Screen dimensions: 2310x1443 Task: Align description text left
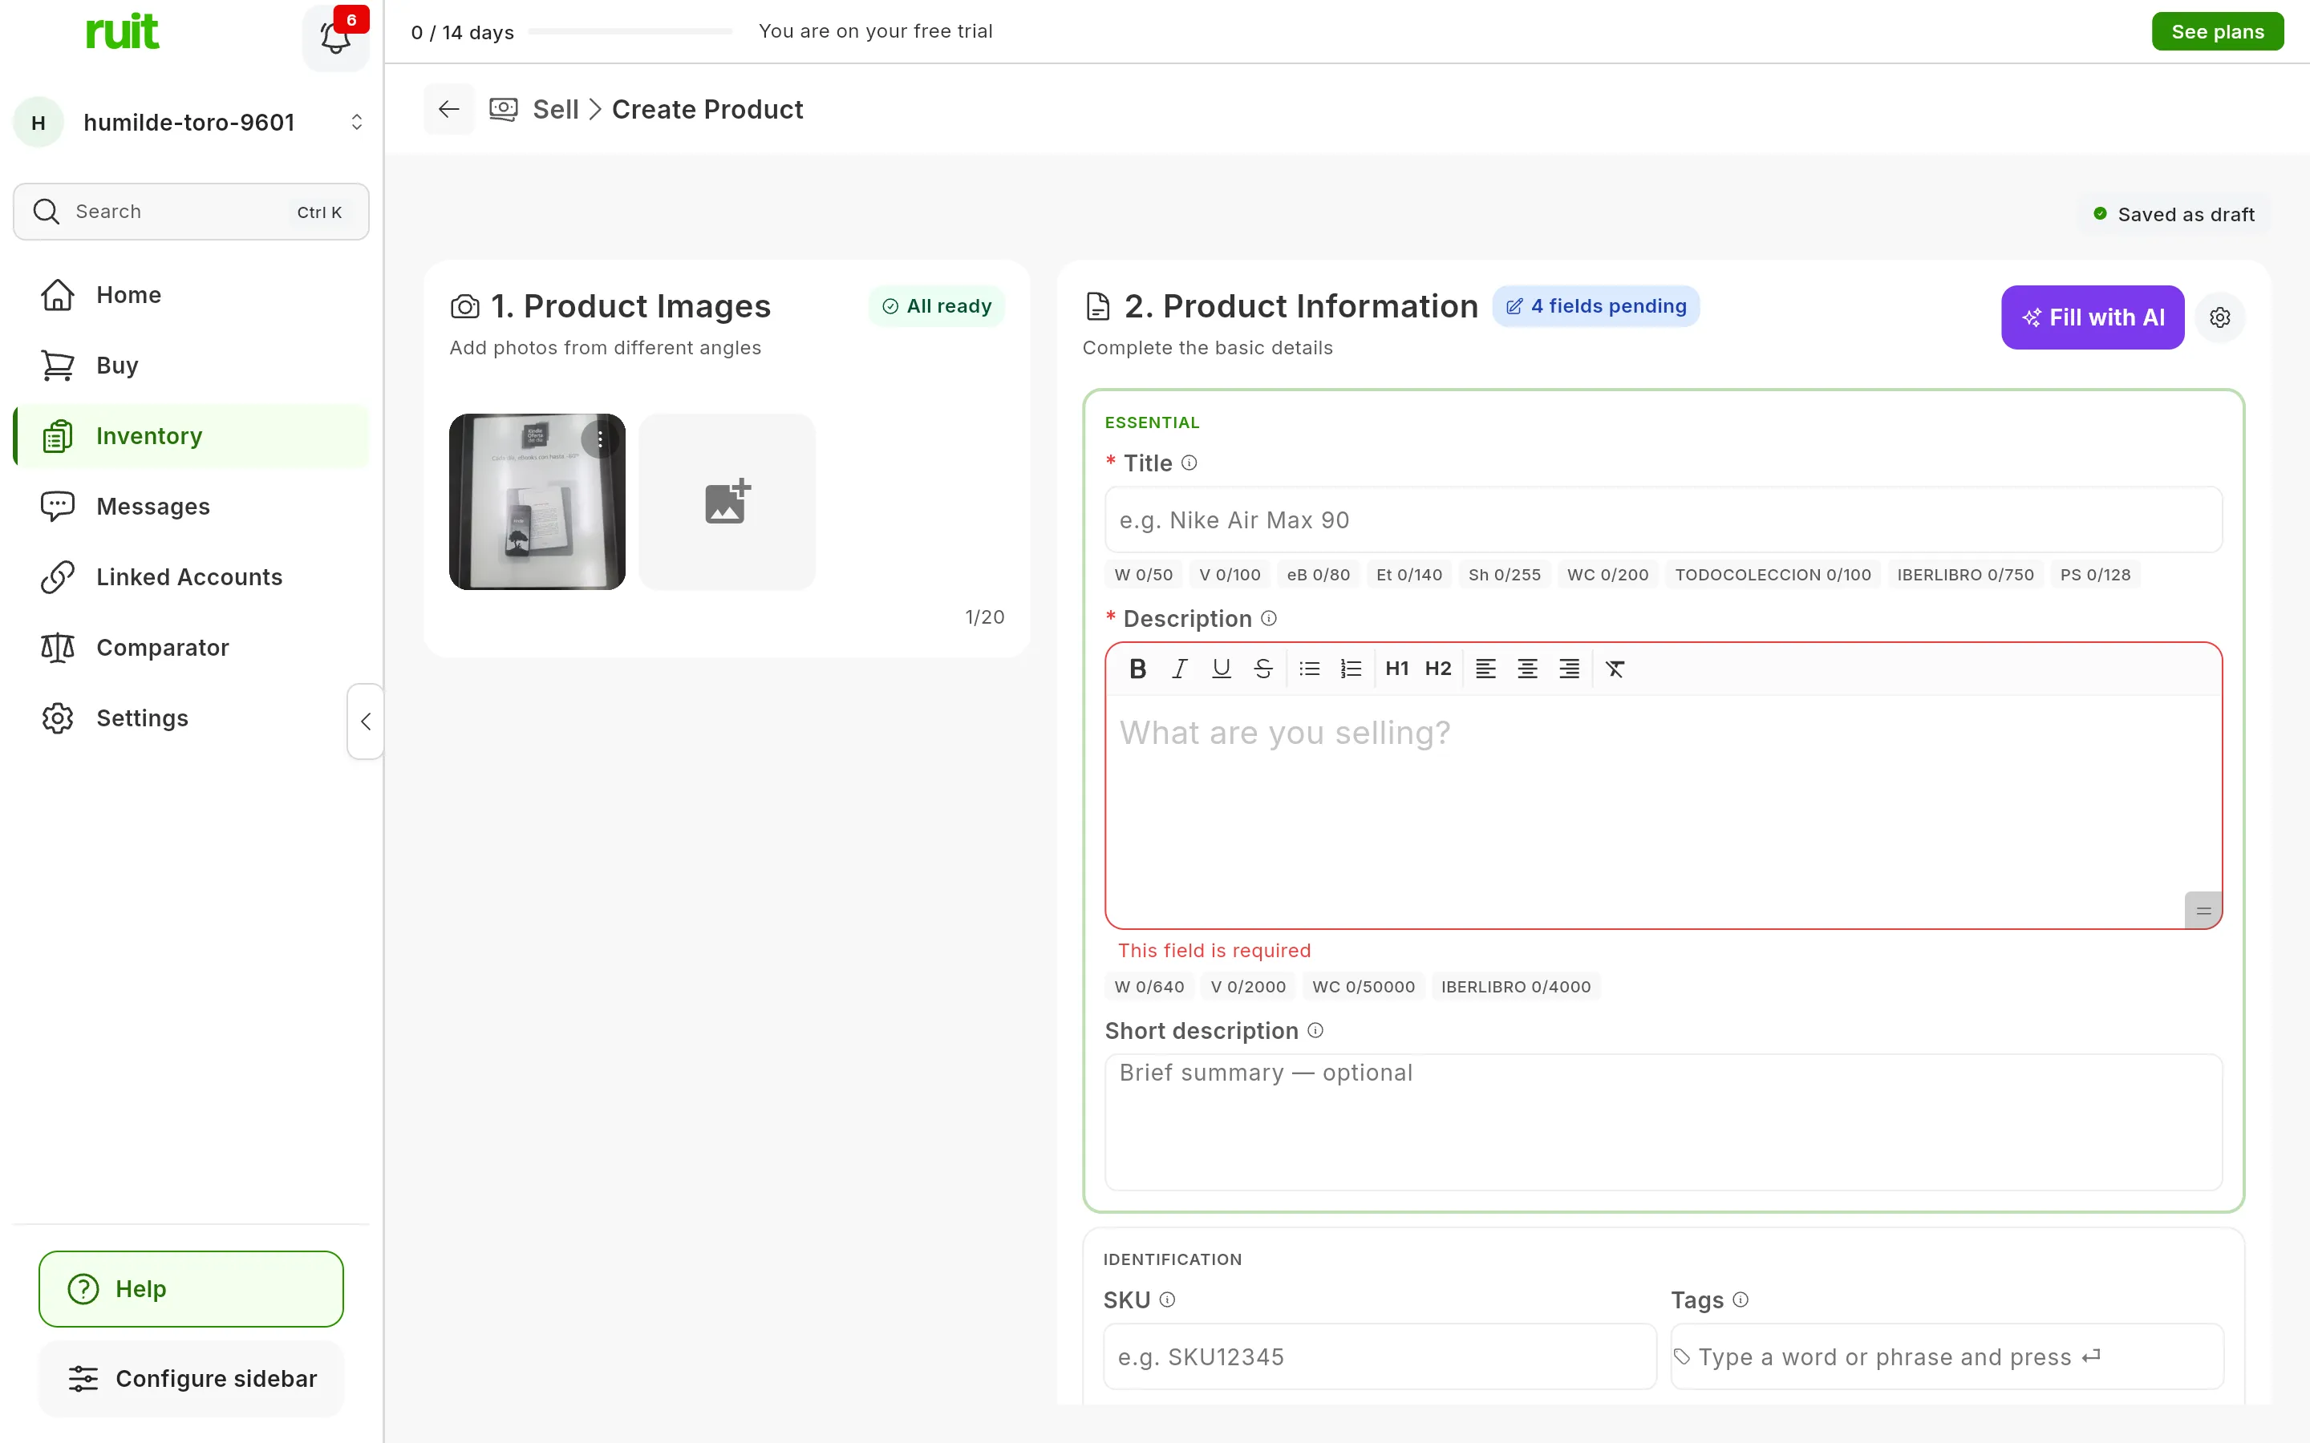click(1485, 669)
